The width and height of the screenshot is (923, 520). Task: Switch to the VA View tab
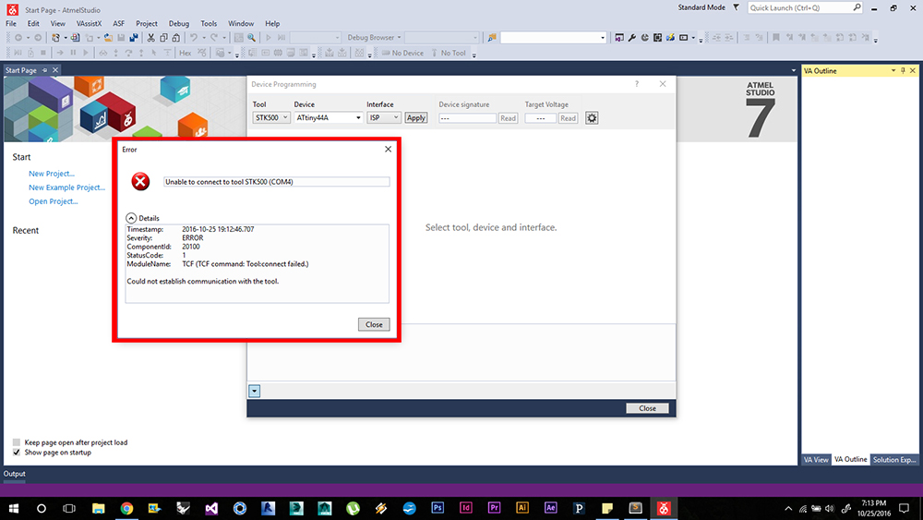click(x=816, y=459)
